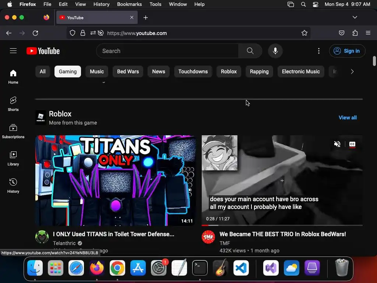Image resolution: width=377 pixels, height=283 pixels.
Task: Open Spotlight search in menu bar
Action: (x=303, y=4)
